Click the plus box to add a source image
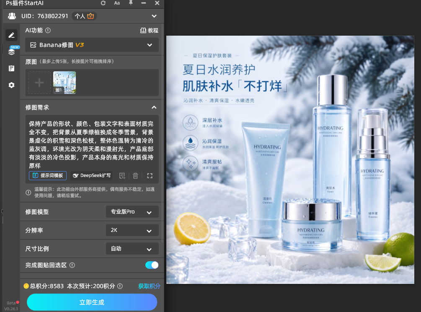The image size is (421, 312). point(39,83)
